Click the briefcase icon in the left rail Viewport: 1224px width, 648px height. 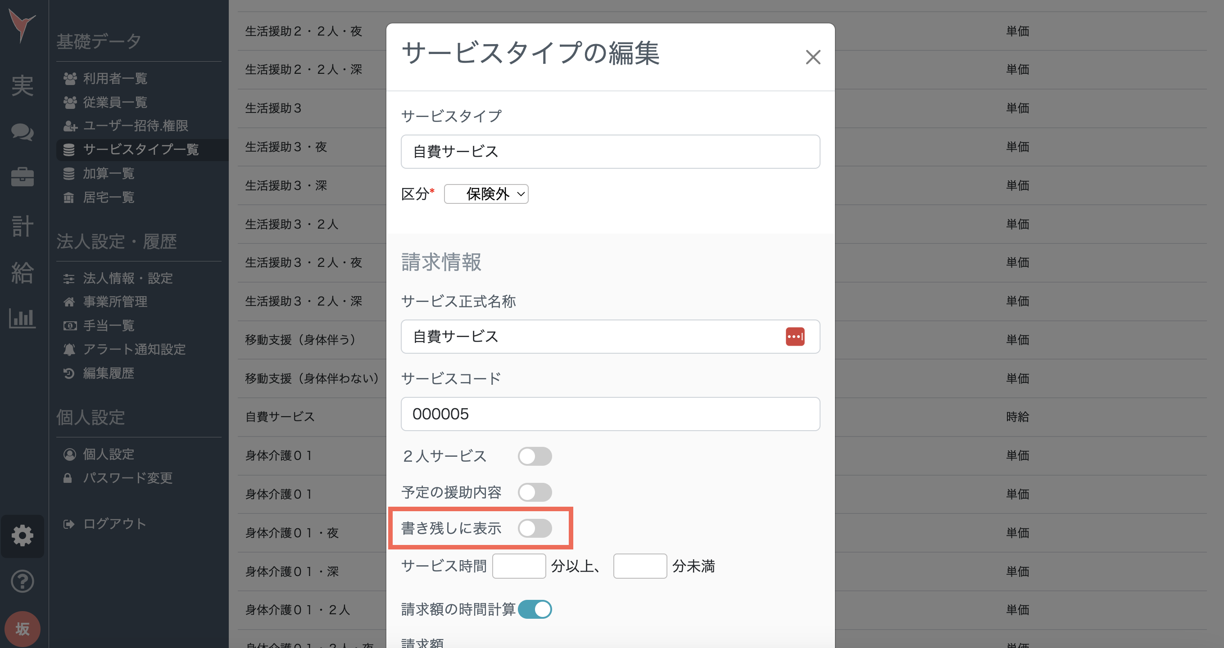(23, 176)
